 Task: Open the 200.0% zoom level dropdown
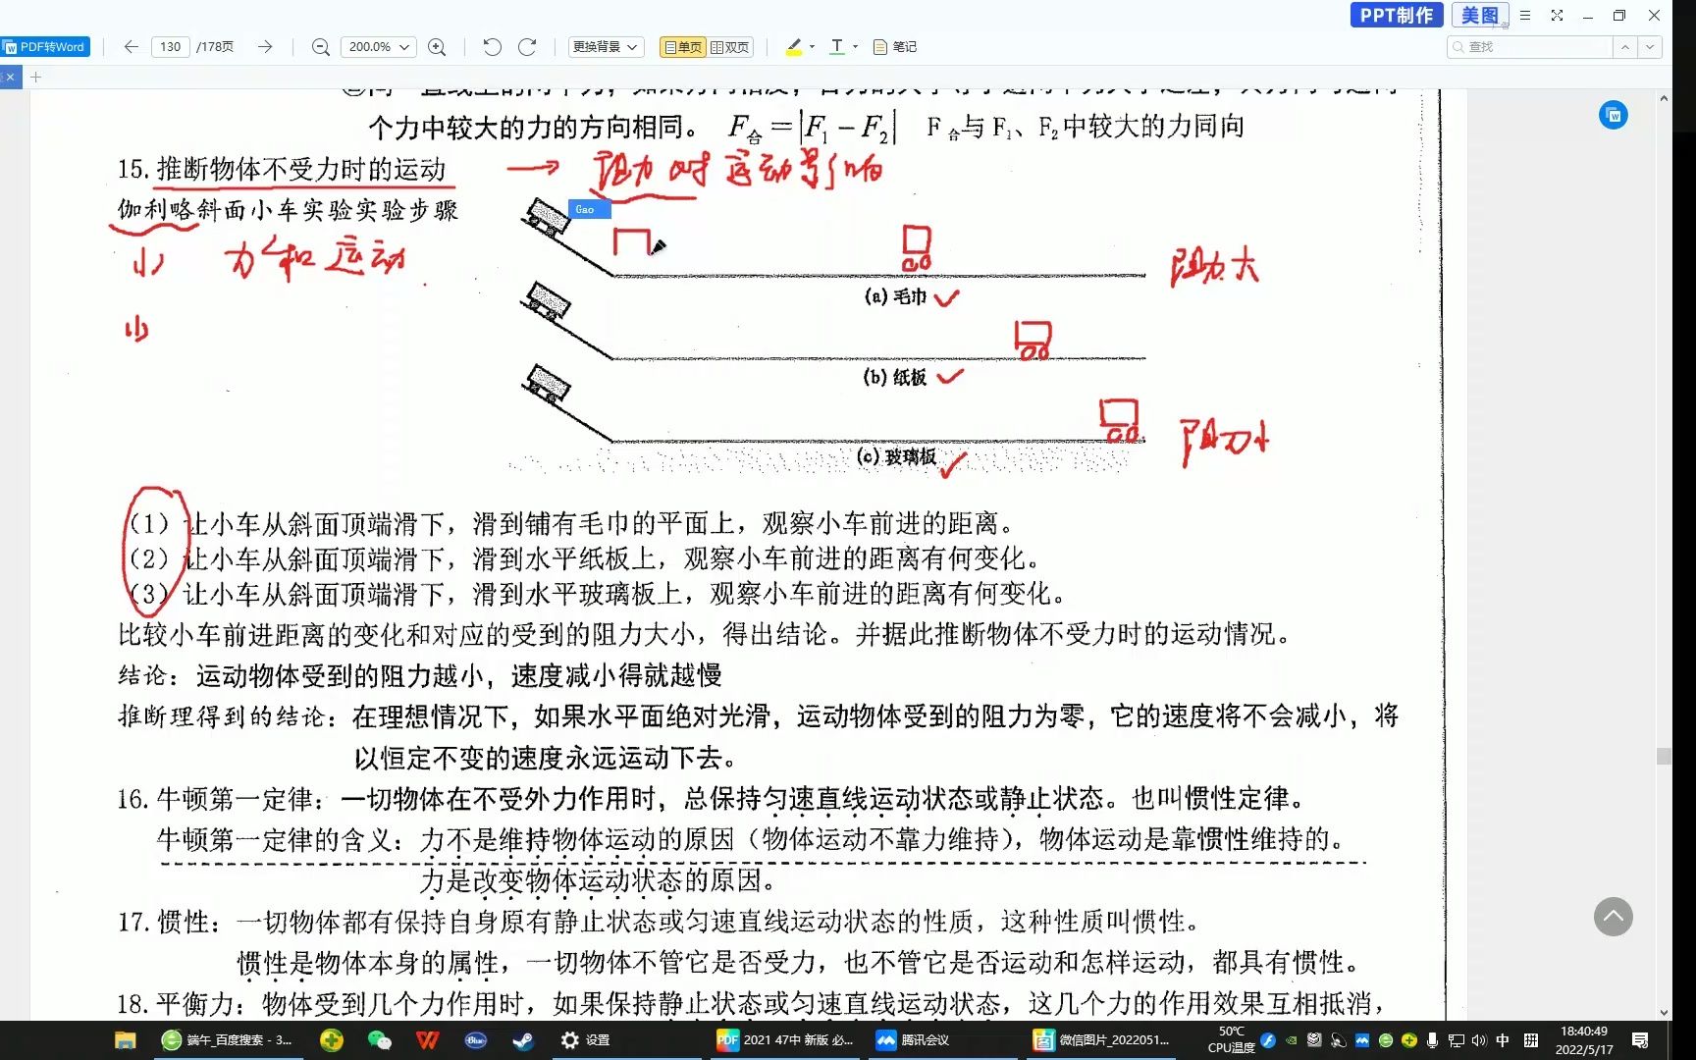[x=379, y=47]
